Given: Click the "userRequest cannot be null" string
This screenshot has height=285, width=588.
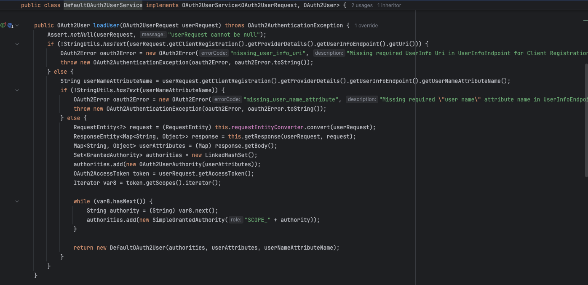Looking at the screenshot, I should [x=214, y=35].
